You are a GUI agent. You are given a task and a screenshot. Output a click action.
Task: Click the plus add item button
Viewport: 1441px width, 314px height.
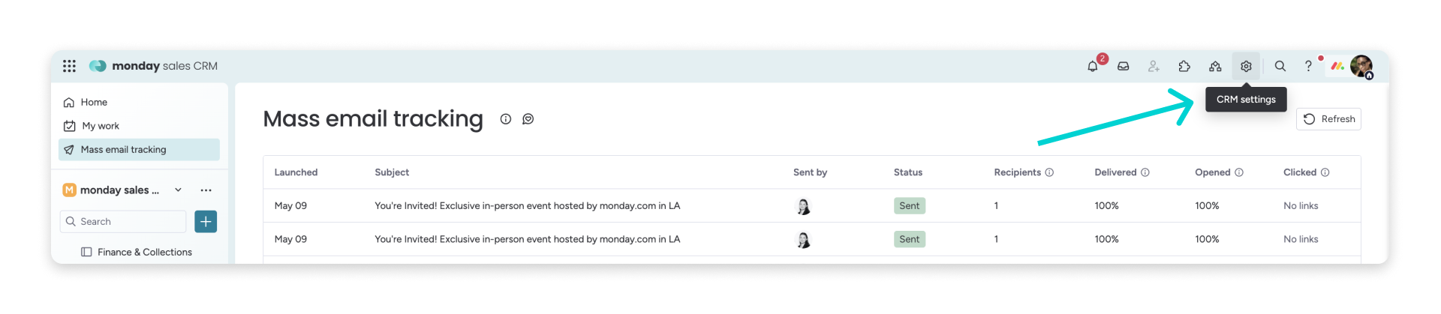(206, 222)
